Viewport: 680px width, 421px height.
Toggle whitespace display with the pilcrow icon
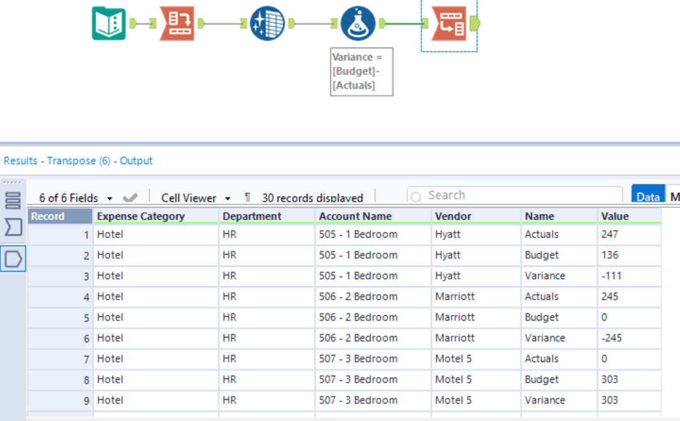(x=247, y=197)
